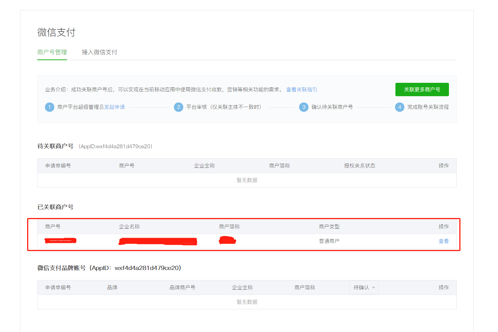Image resolution: width=498 pixels, height=332 pixels.
Task: Click the AppID text beside 待关联商户号
Action: 116,146
